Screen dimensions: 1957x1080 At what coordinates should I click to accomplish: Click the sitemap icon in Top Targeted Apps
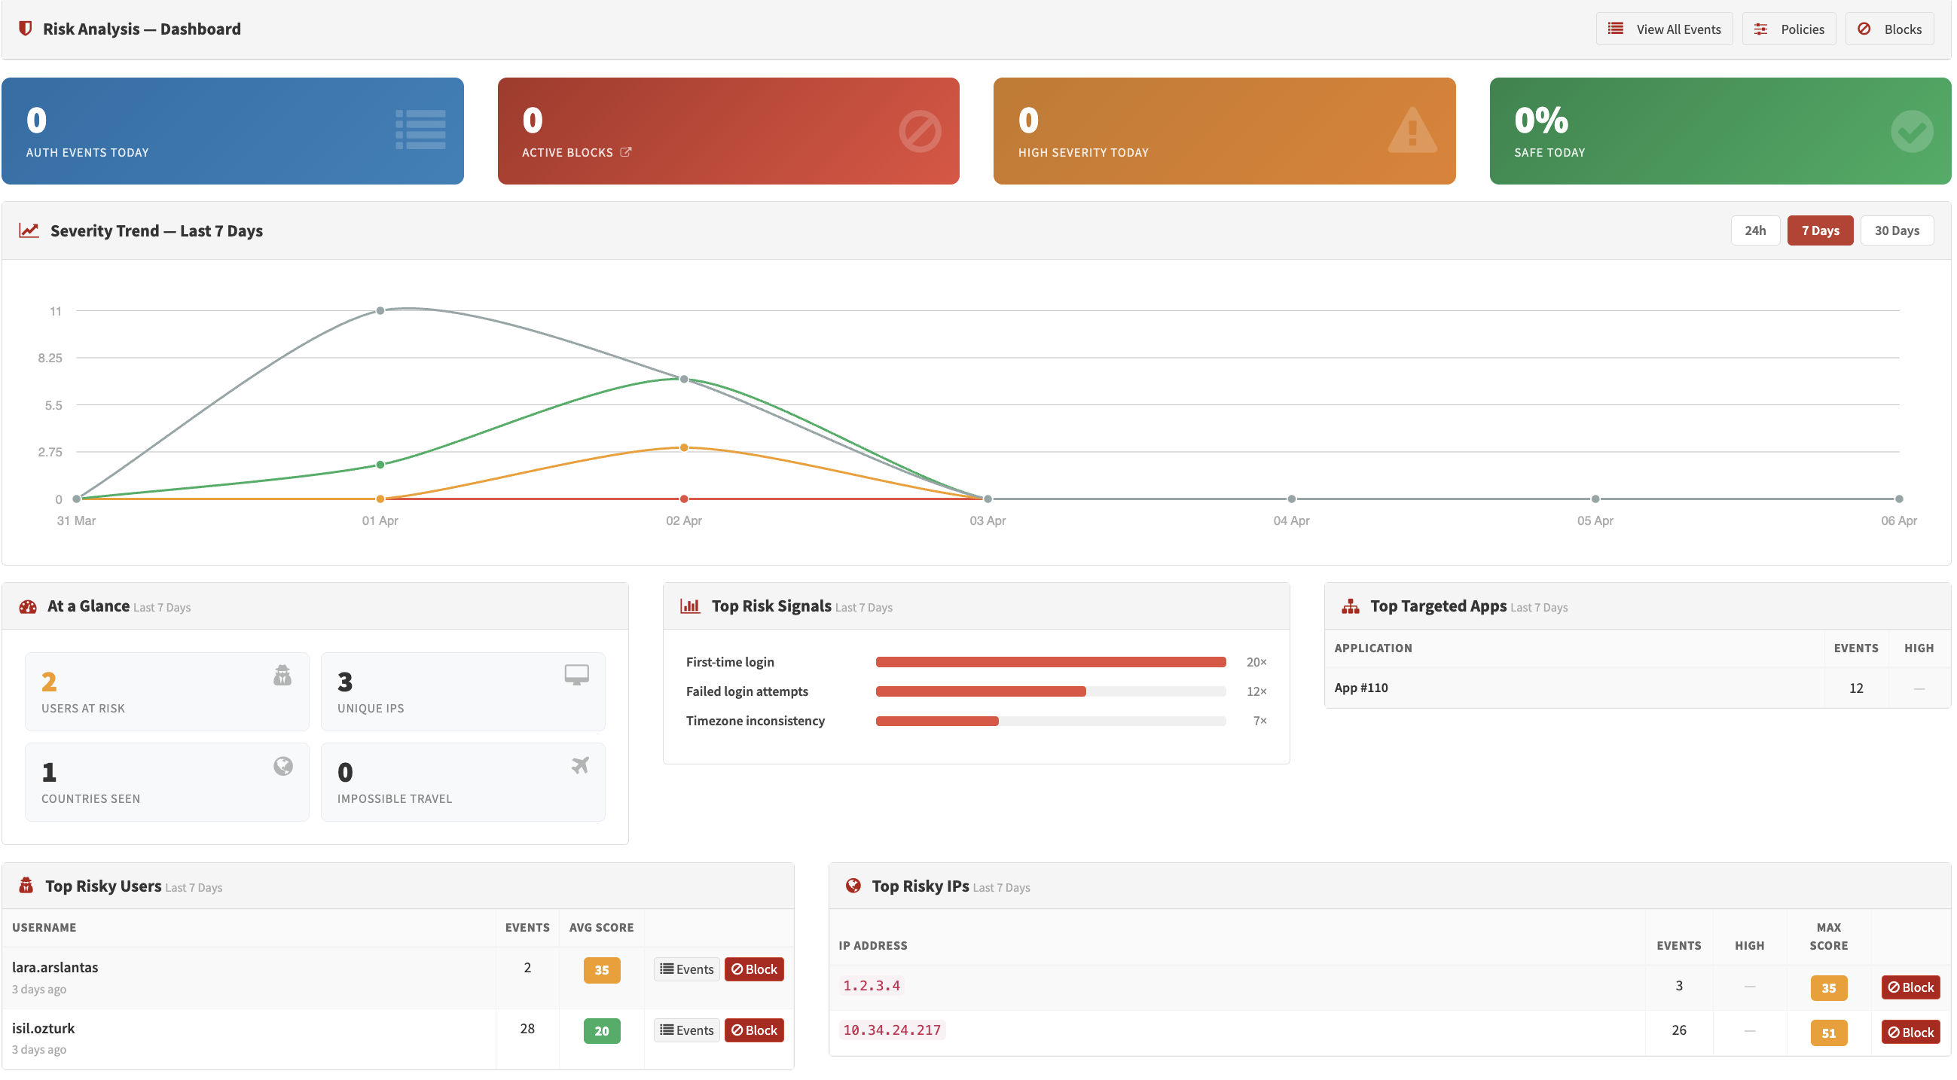click(1350, 606)
